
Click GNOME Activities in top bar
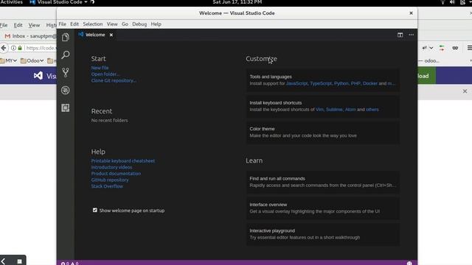pos(12,2)
